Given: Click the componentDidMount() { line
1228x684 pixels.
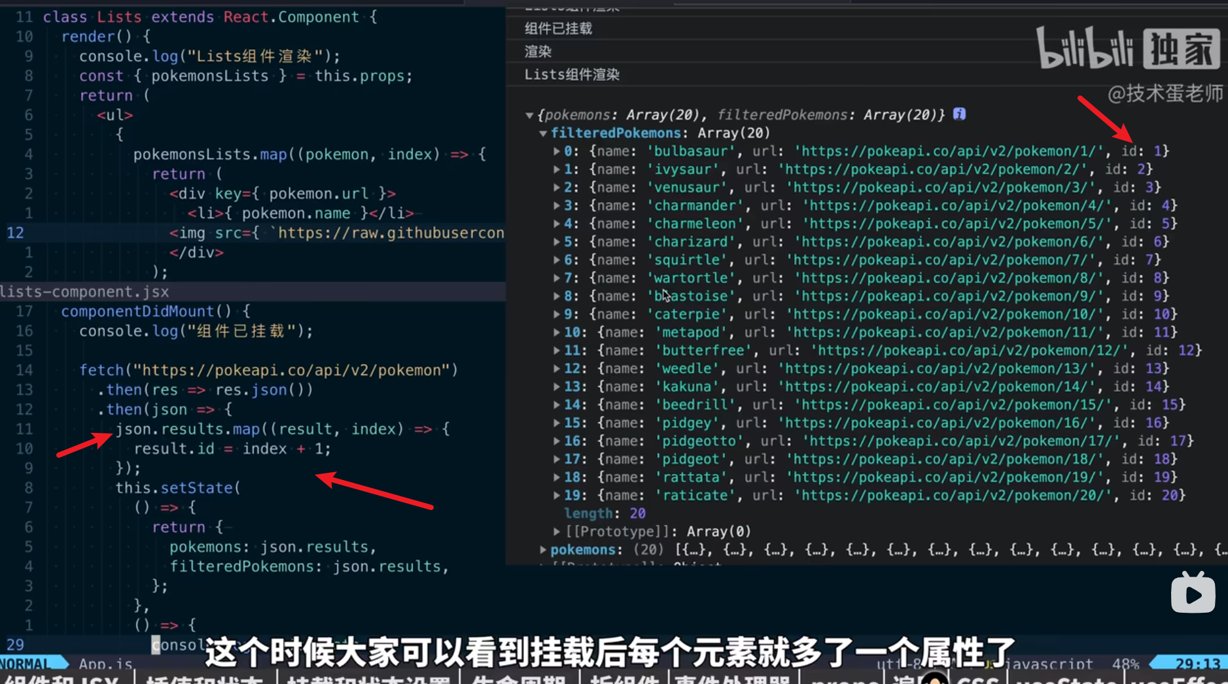Looking at the screenshot, I should point(156,311).
